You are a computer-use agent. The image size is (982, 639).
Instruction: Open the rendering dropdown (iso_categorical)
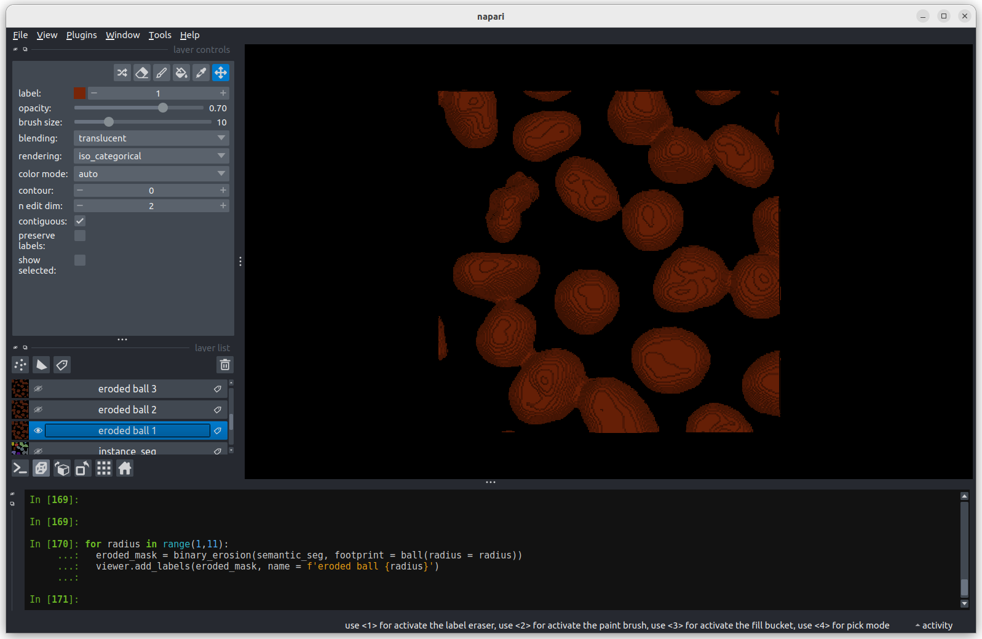[x=151, y=156]
